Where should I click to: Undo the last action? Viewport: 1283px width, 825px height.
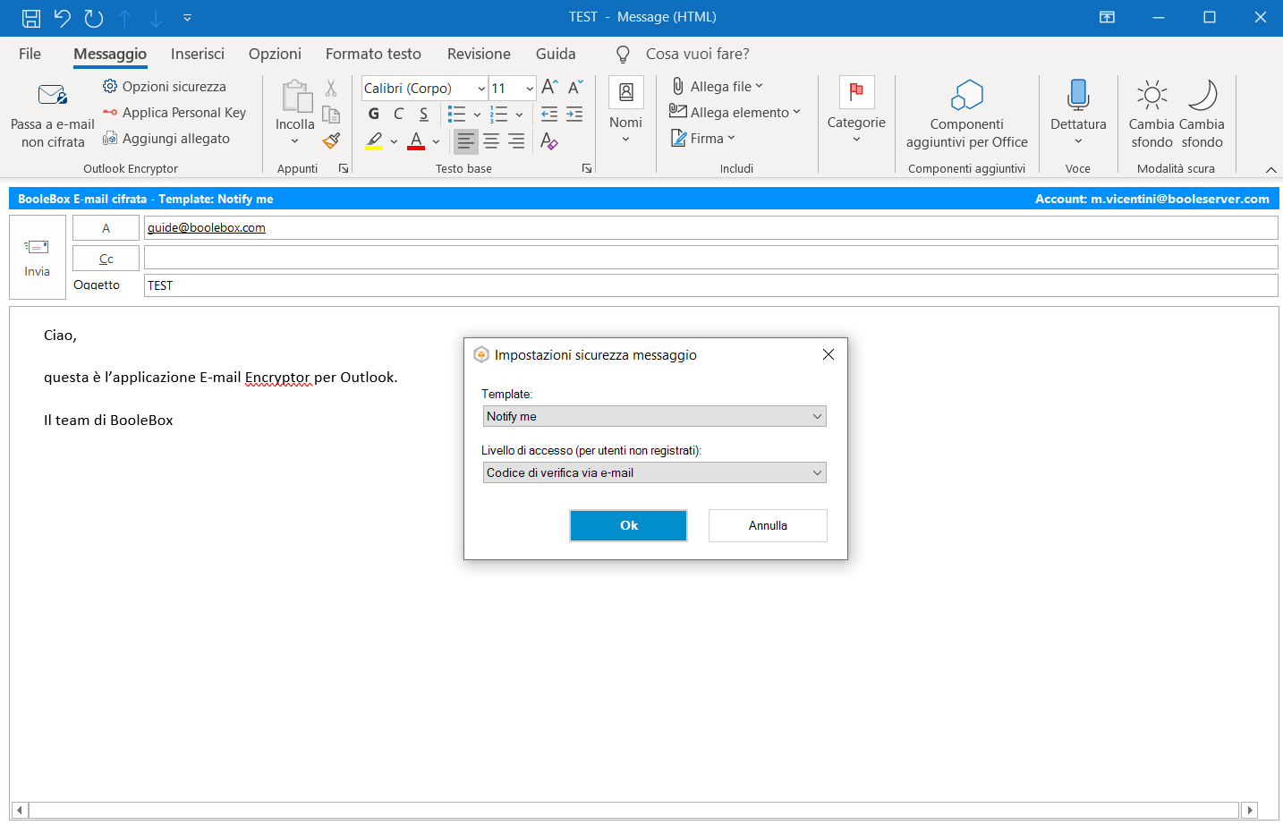point(62,17)
